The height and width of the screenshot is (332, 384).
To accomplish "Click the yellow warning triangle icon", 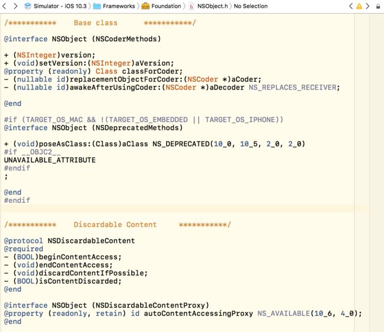I will (x=359, y=6).
